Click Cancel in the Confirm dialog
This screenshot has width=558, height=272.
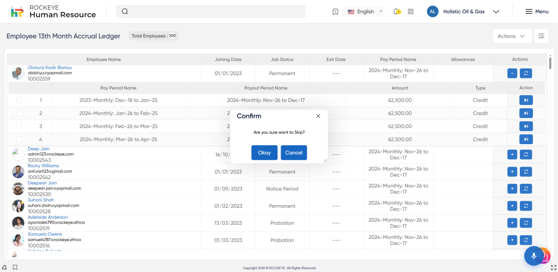pyautogui.click(x=294, y=153)
